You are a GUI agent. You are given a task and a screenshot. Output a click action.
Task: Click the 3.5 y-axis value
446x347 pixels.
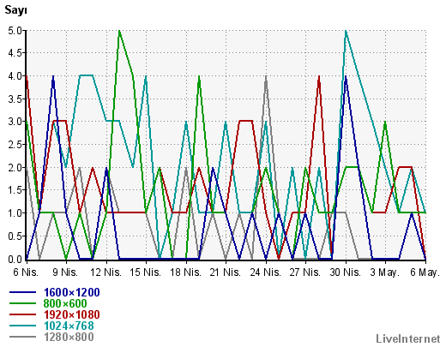(15, 99)
